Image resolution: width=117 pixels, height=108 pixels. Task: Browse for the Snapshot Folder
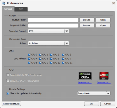coord(87,25)
